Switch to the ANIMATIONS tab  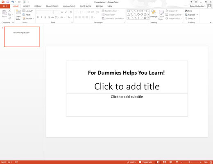(x=69, y=6)
